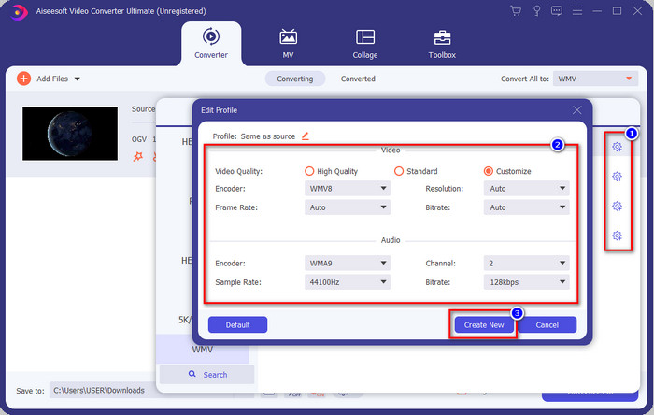
Task: Open the audio Bitrate 128kbps dropdown
Action: click(526, 282)
